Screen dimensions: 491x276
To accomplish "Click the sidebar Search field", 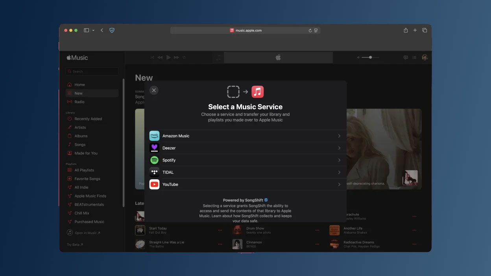I will tap(92, 72).
